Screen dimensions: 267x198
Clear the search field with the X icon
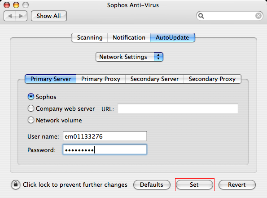click(258, 16)
